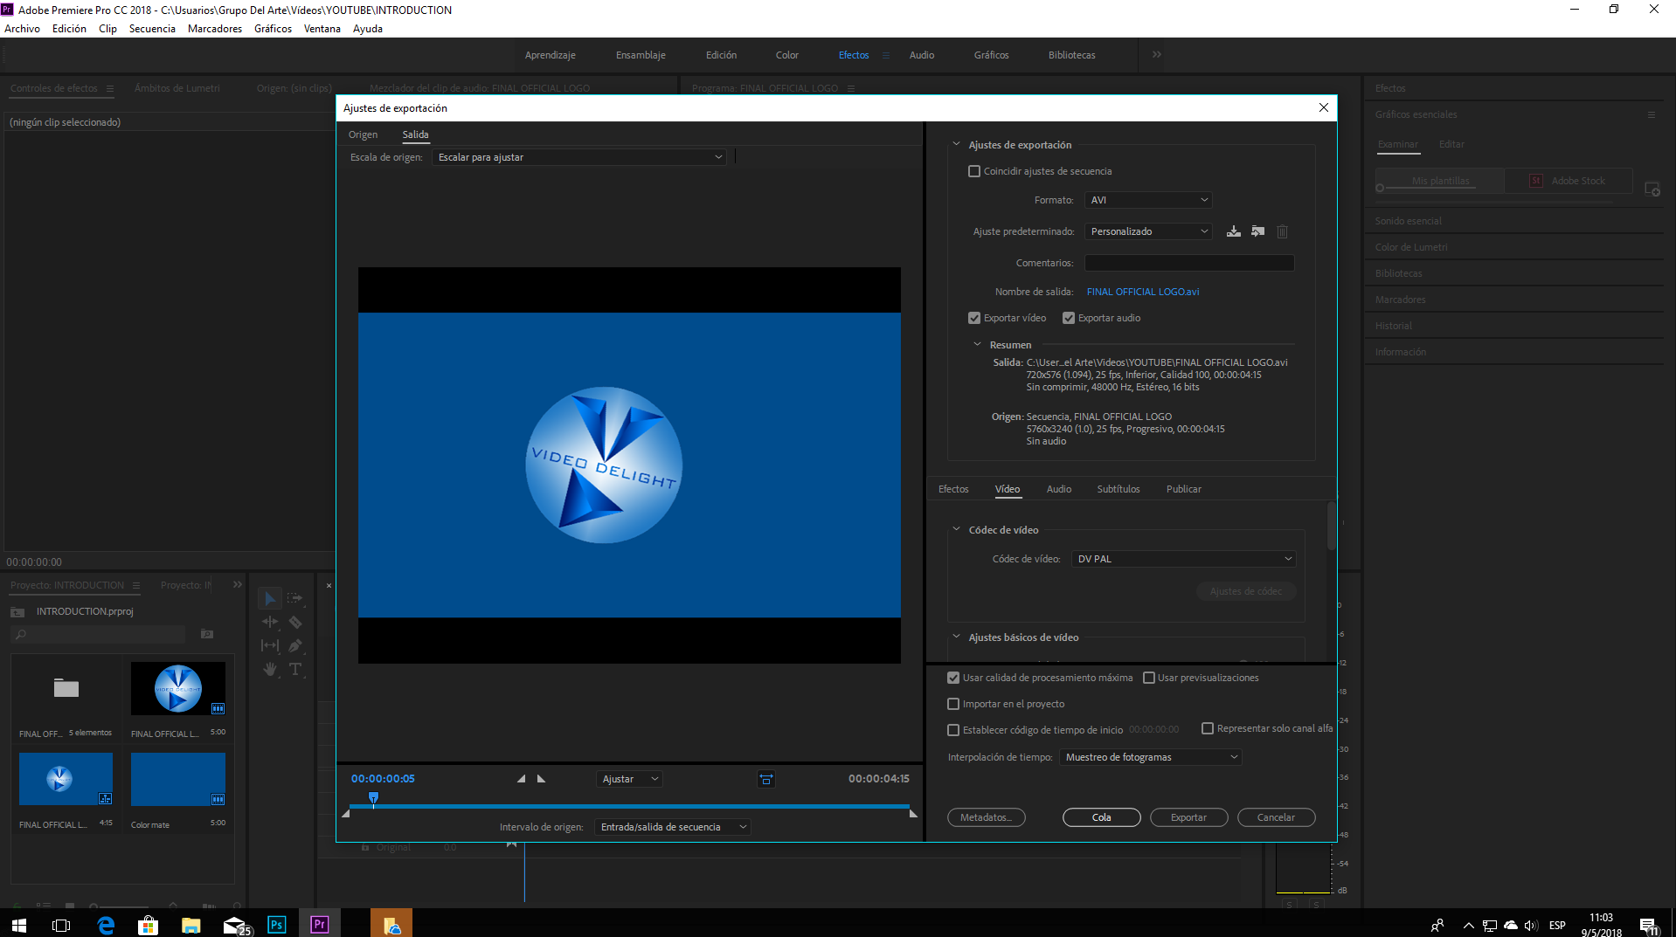Collapse Ajustes de exportación section
Viewport: 1676px width, 937px height.
coord(956,145)
